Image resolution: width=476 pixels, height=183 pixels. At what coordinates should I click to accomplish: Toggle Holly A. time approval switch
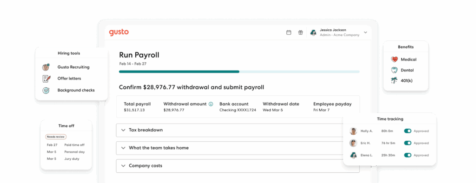408,131
